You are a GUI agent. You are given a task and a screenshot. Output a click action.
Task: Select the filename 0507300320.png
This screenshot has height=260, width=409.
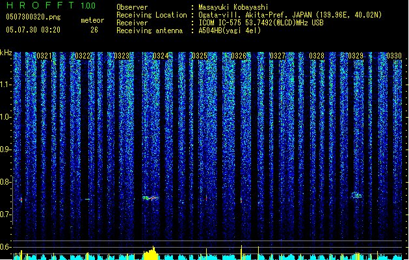(x=33, y=17)
